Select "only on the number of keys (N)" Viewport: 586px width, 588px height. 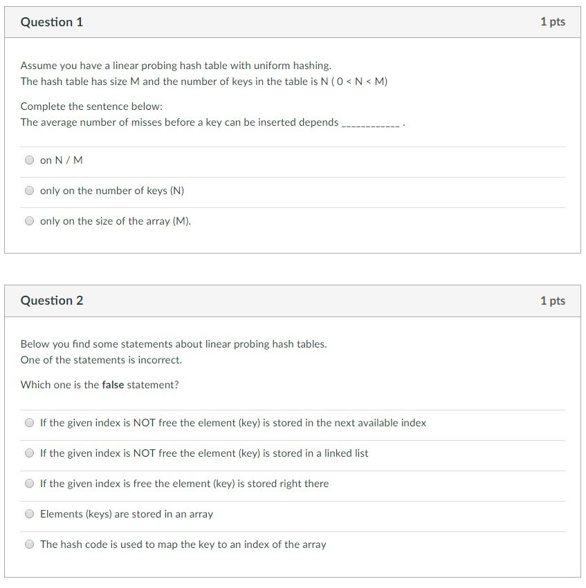[x=113, y=191]
